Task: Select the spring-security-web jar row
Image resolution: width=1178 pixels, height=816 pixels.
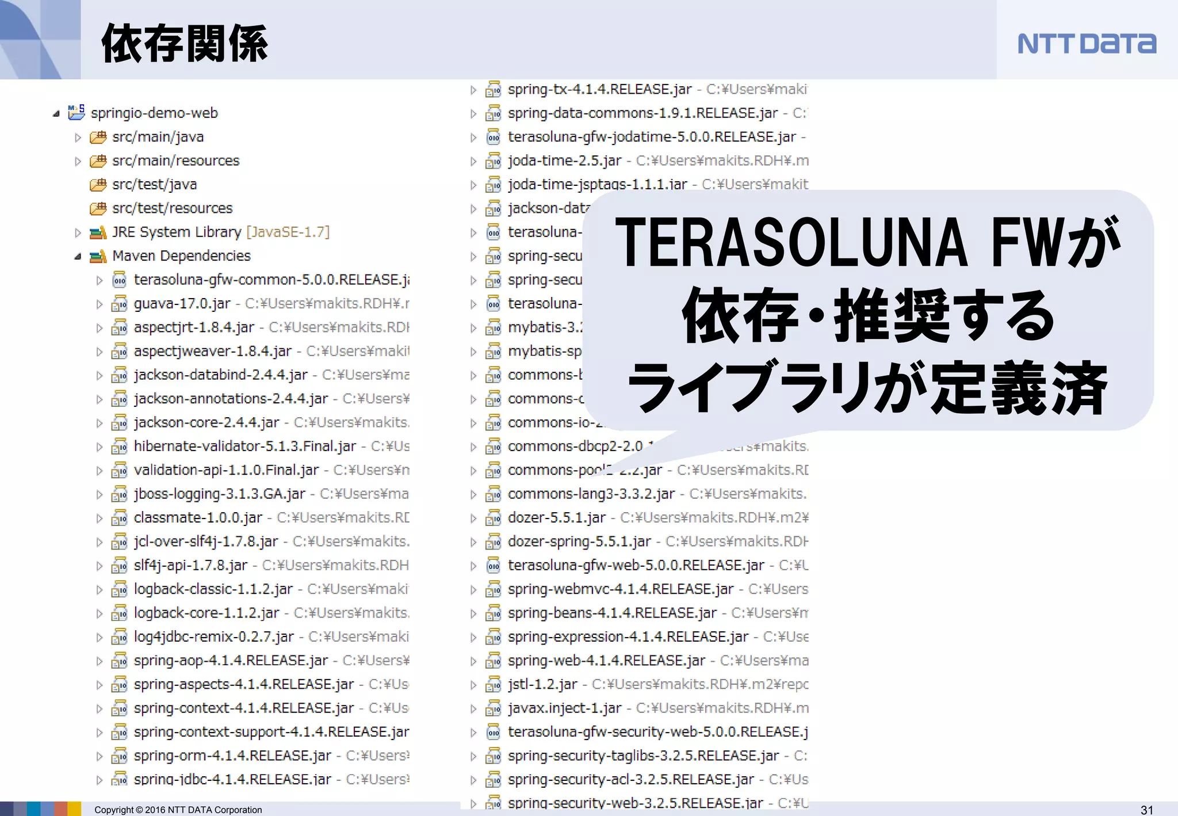Action: pyautogui.click(x=639, y=803)
